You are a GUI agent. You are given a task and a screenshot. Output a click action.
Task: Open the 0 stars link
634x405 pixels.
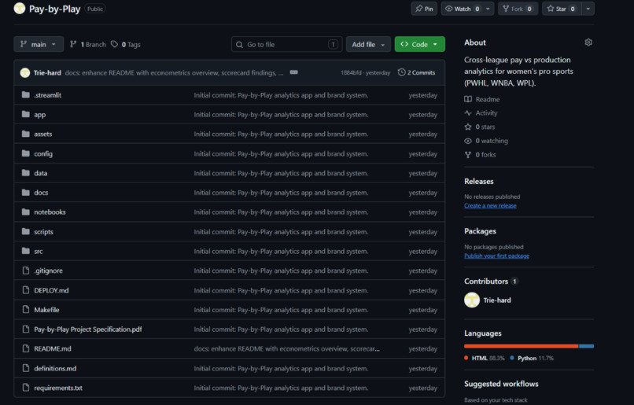pyautogui.click(x=480, y=127)
